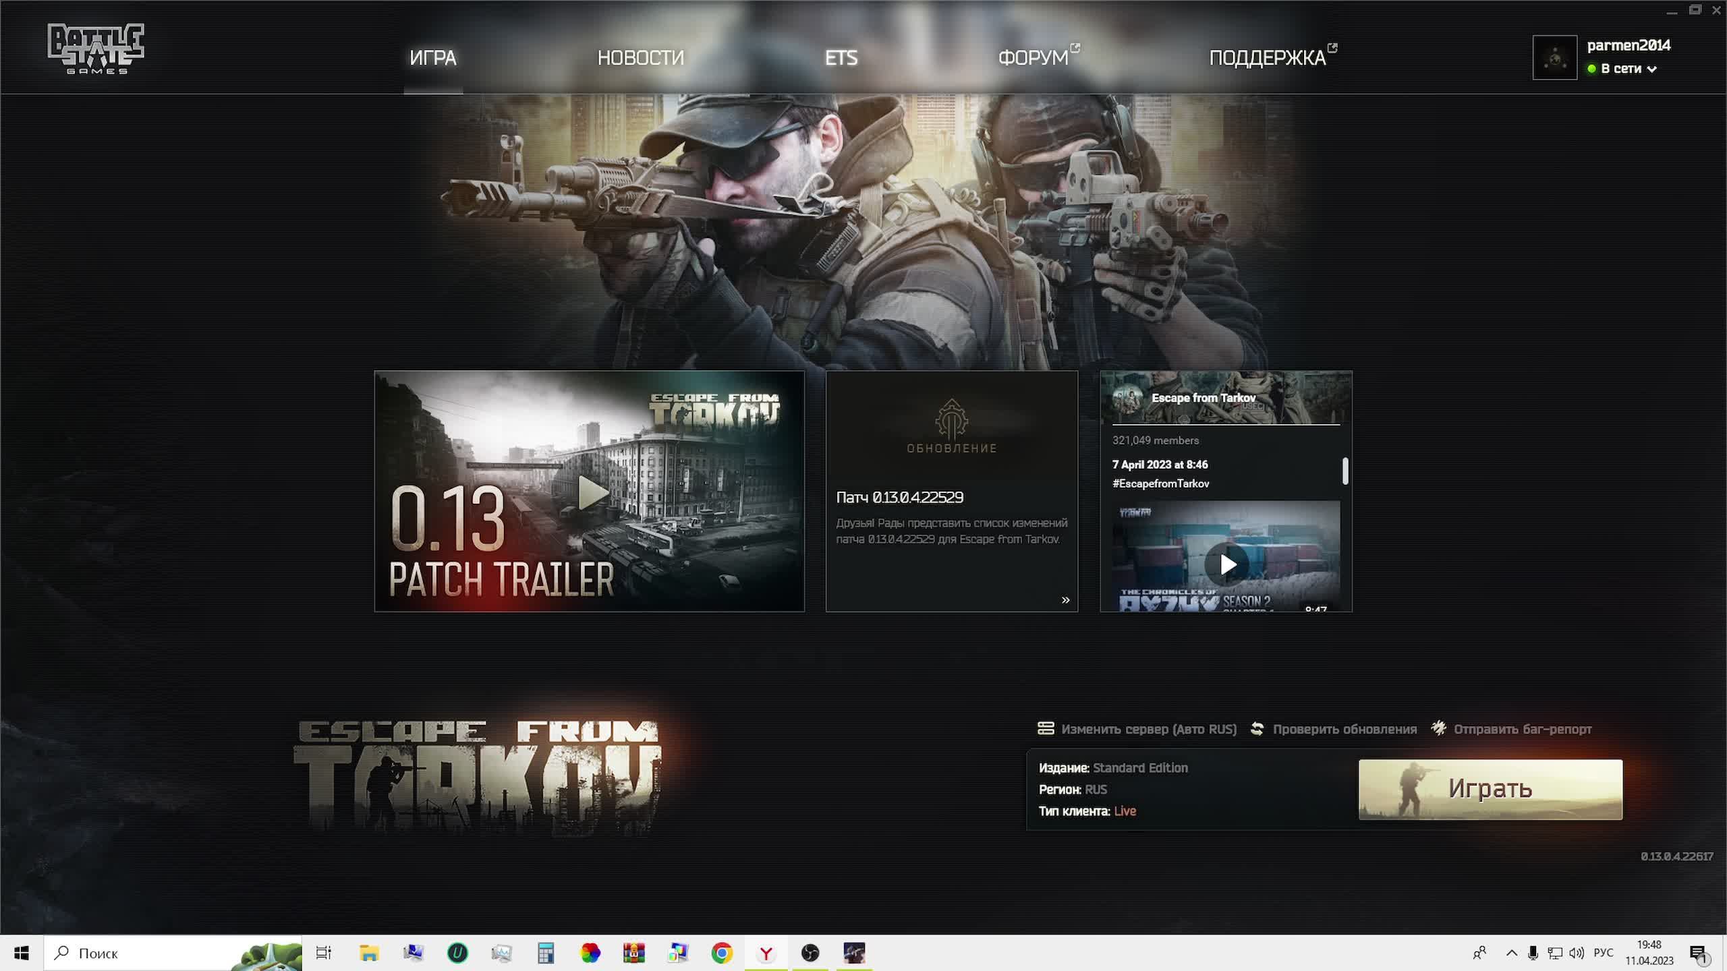Expand the В сети status dropdown
Image resolution: width=1727 pixels, height=971 pixels.
click(x=1651, y=69)
